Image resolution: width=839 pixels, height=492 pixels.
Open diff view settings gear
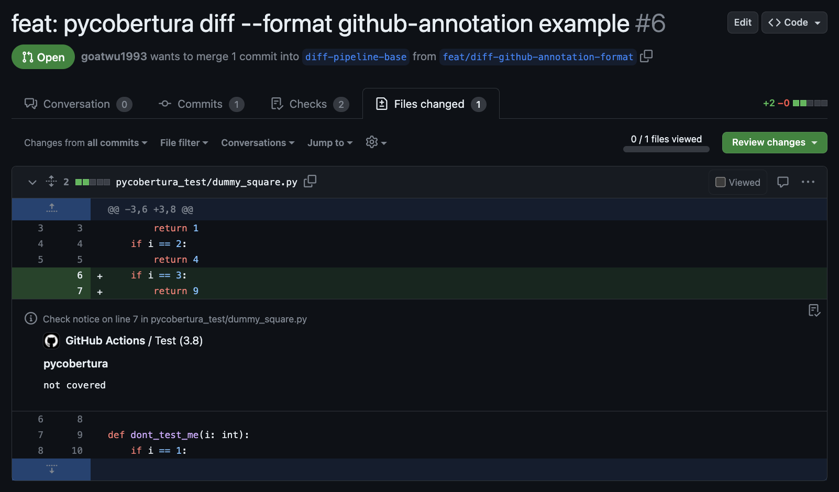(x=376, y=142)
